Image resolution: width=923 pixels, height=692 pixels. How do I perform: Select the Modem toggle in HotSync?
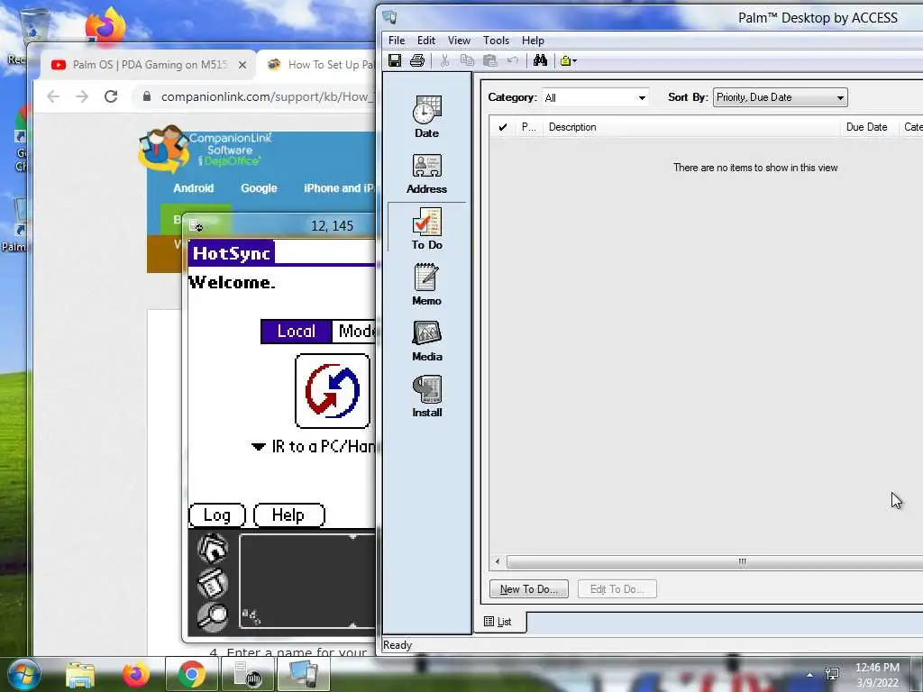pos(355,332)
